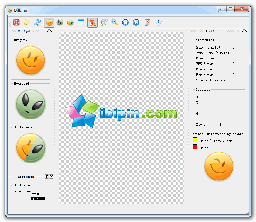Click the 'Min error:' statistic label

pyautogui.click(x=205, y=69)
